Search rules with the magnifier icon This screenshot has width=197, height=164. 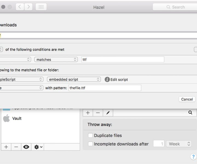click(x=190, y=112)
